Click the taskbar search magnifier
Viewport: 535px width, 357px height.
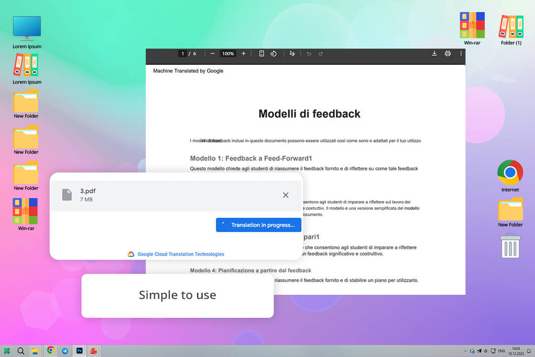pyautogui.click(x=21, y=351)
